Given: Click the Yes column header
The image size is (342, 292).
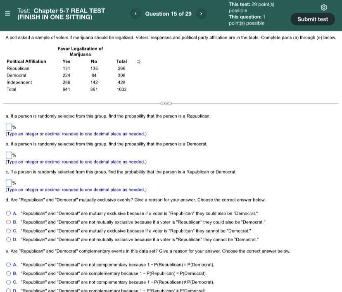Looking at the screenshot, I should pos(66,62).
